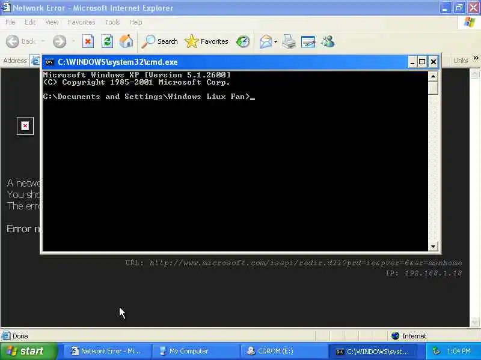Click the Start button

[x=28, y=351]
